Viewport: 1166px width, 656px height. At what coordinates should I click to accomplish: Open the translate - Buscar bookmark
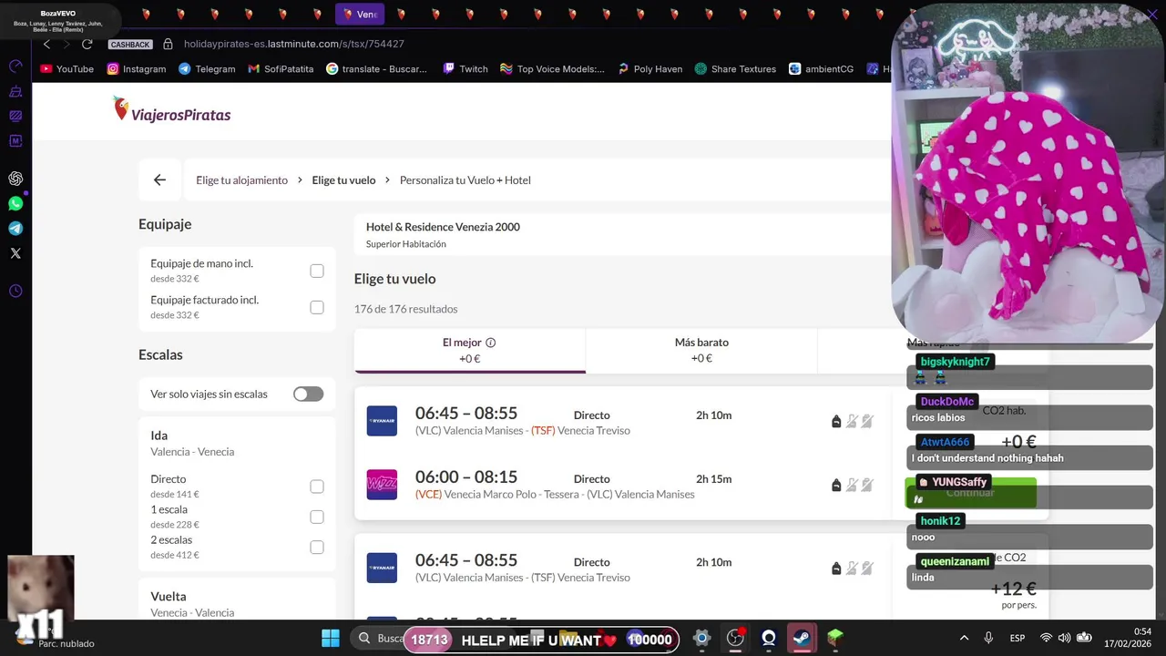pyautogui.click(x=376, y=68)
